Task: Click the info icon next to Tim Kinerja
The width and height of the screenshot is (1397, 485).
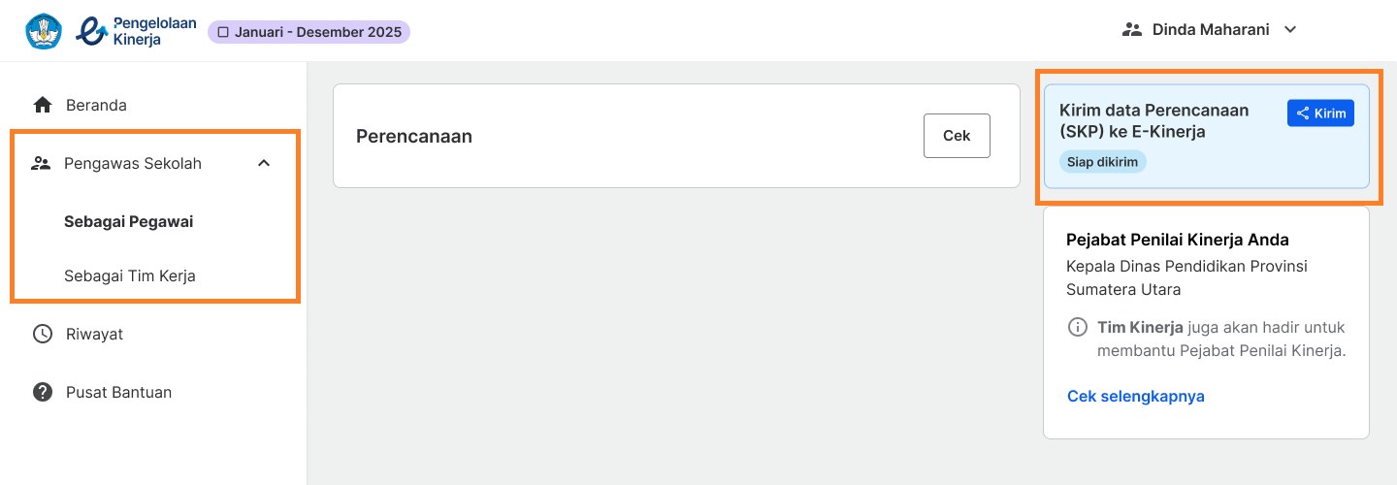Action: point(1078,327)
